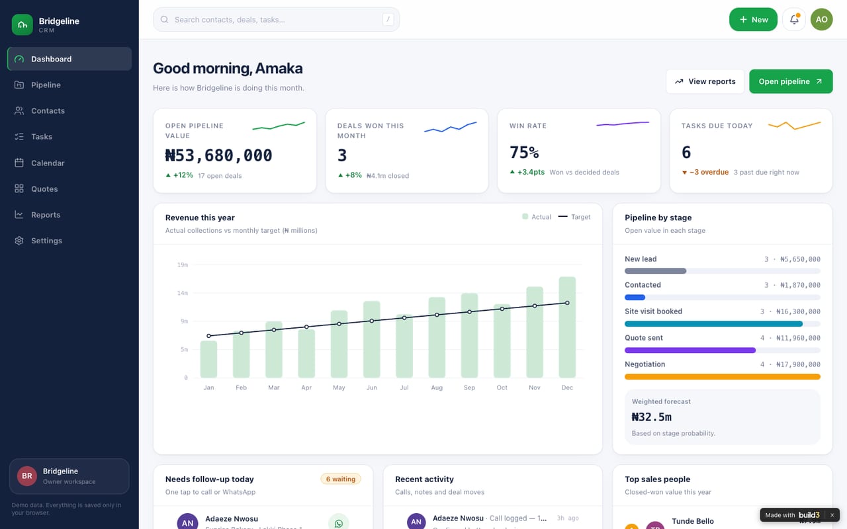Click the View reports button
The image size is (847, 529).
coord(705,81)
